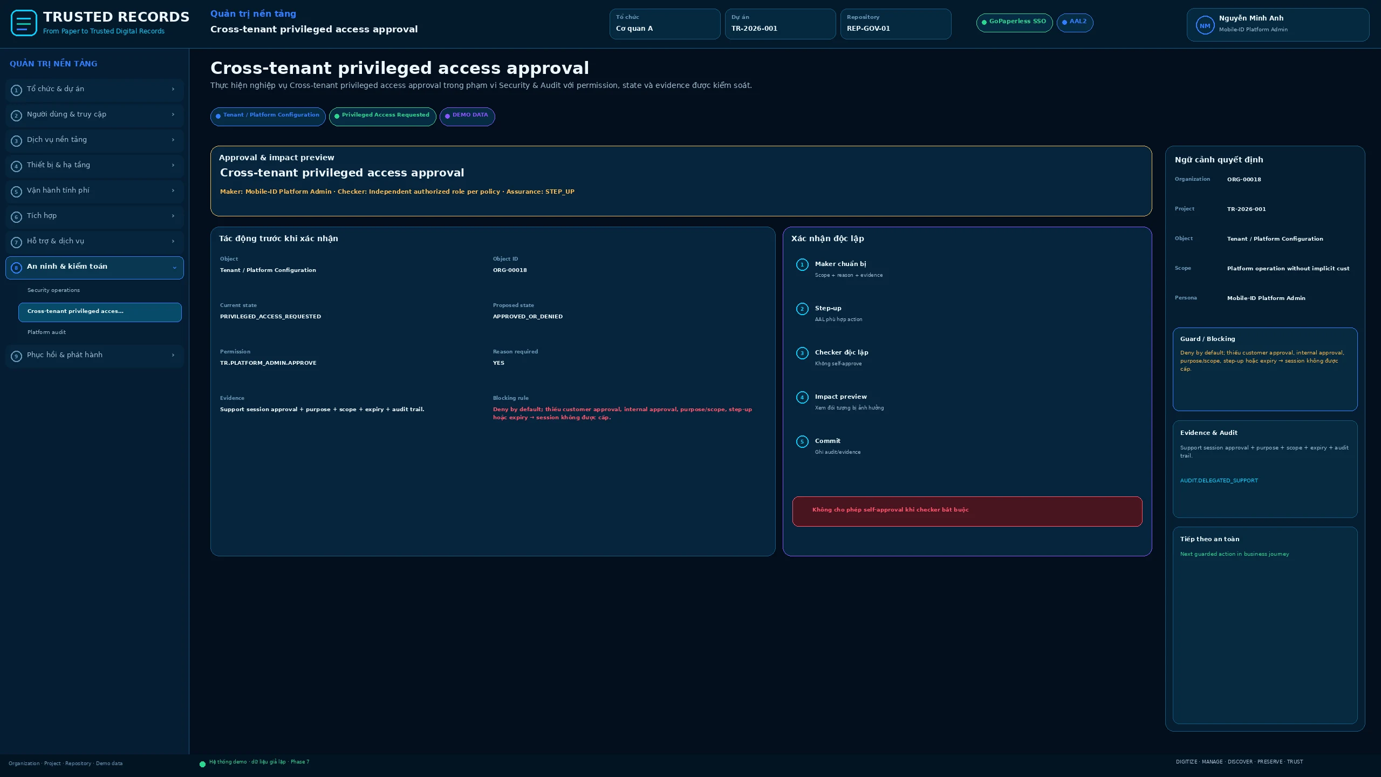
Task: Open Platform audit submenu item
Action: point(100,332)
